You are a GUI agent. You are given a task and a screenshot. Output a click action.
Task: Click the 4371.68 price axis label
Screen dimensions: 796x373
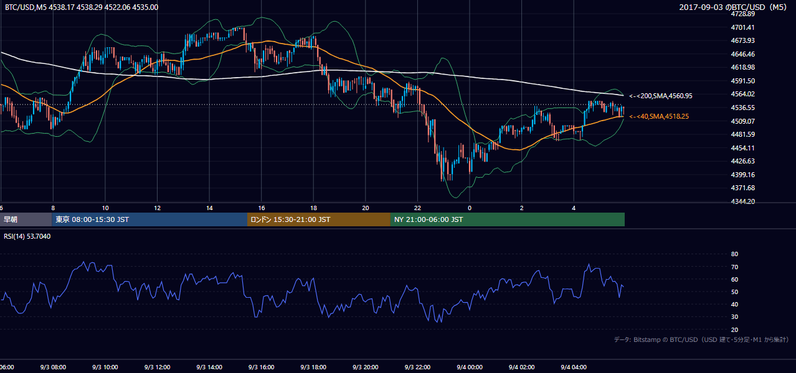[x=743, y=188]
